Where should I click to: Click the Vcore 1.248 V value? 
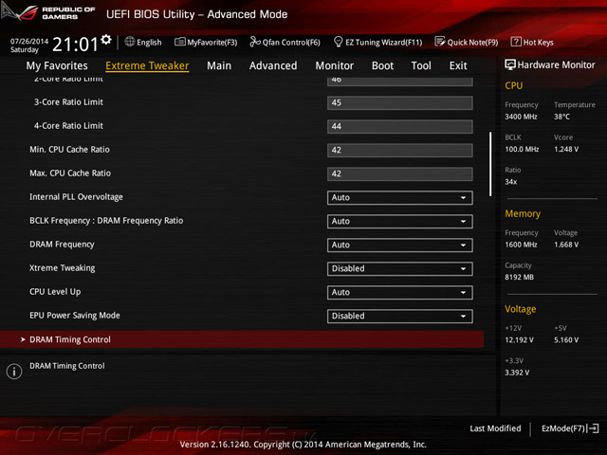[566, 149]
